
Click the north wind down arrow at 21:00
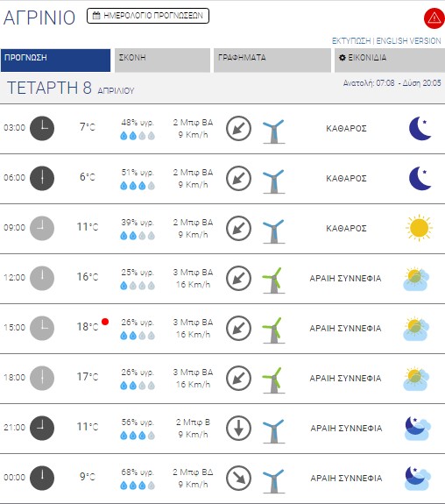238,428
